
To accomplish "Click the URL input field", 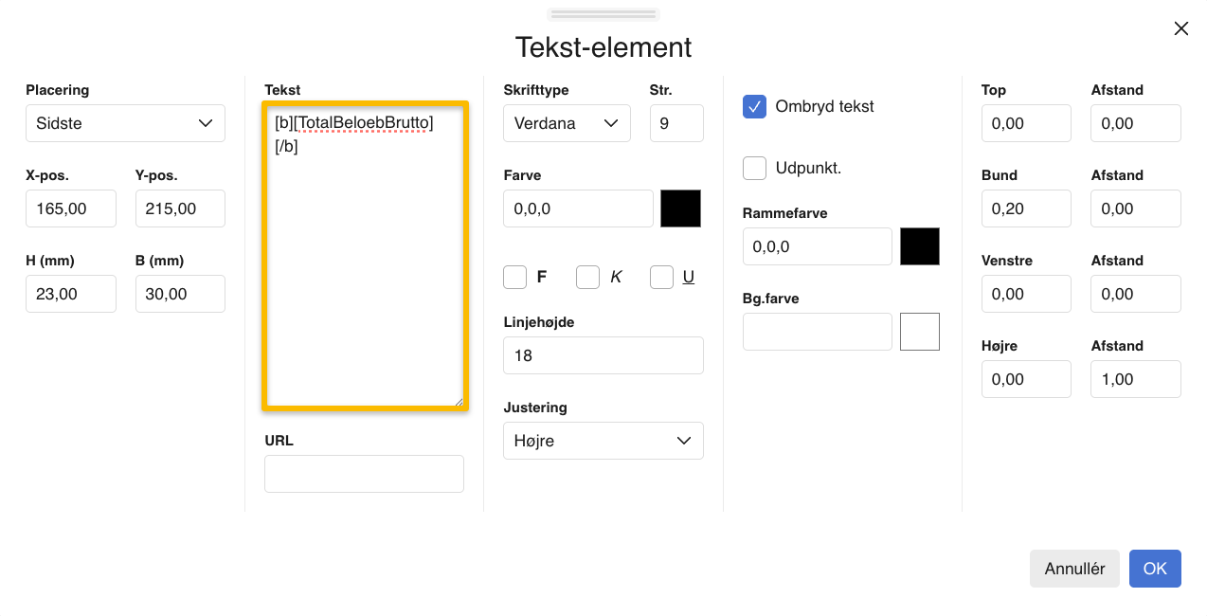I will (x=364, y=474).
